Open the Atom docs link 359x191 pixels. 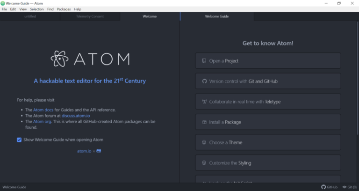43,110
